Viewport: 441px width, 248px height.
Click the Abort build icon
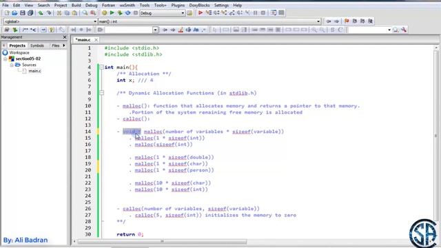135,13
